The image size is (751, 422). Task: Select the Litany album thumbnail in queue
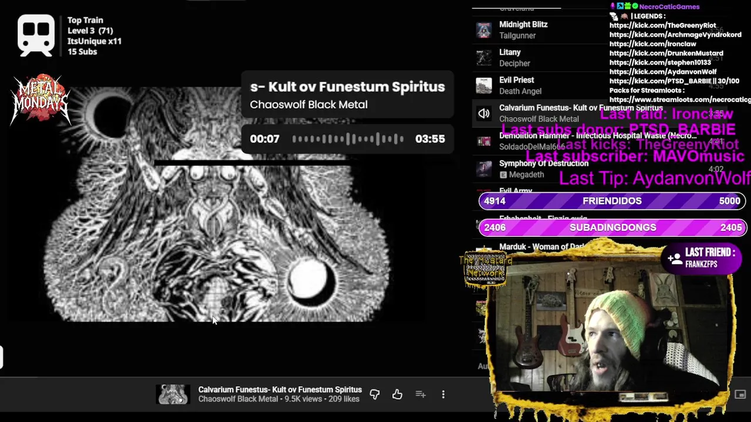[x=483, y=57]
